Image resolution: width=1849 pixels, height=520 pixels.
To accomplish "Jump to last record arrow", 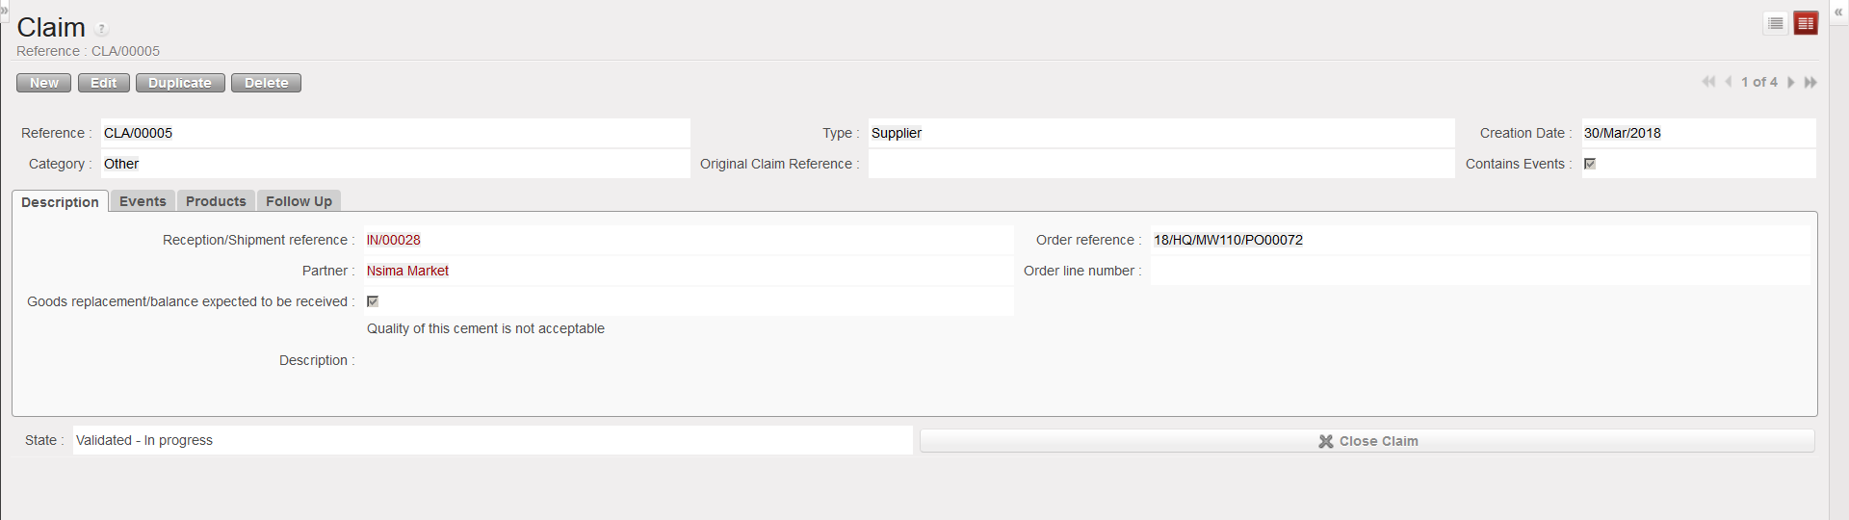I will [1810, 82].
